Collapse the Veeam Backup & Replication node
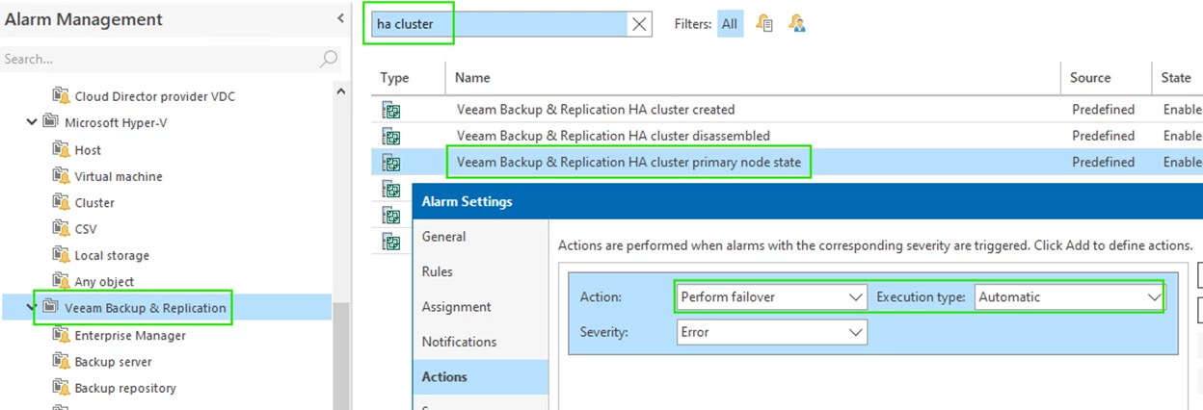The width and height of the screenshot is (1203, 410). tap(32, 308)
